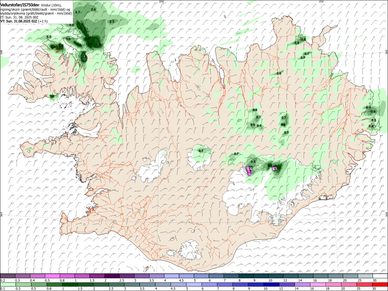
Task: Click the 20W longitude label
Action: (x=161, y=2)
